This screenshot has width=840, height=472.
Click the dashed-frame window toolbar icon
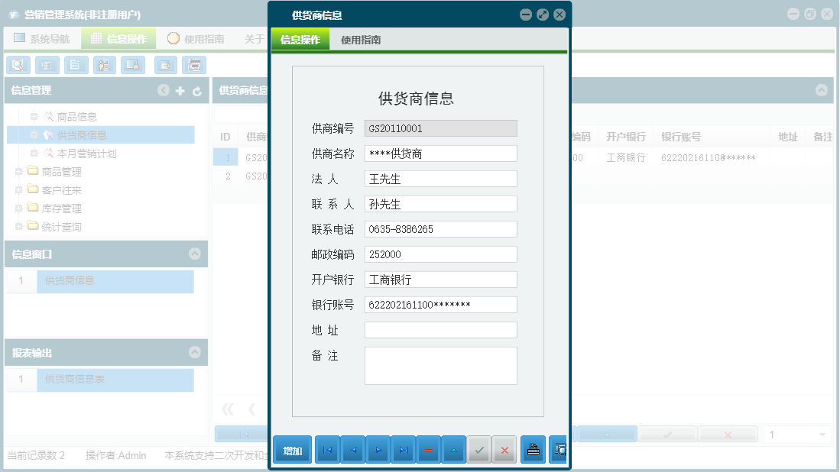[194, 65]
